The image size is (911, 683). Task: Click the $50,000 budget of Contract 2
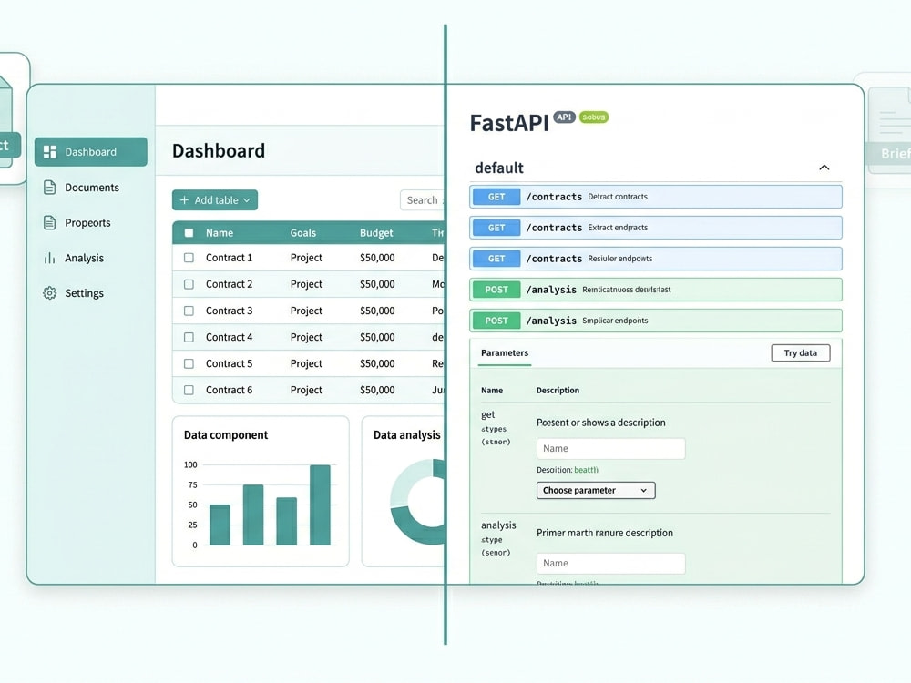point(377,284)
